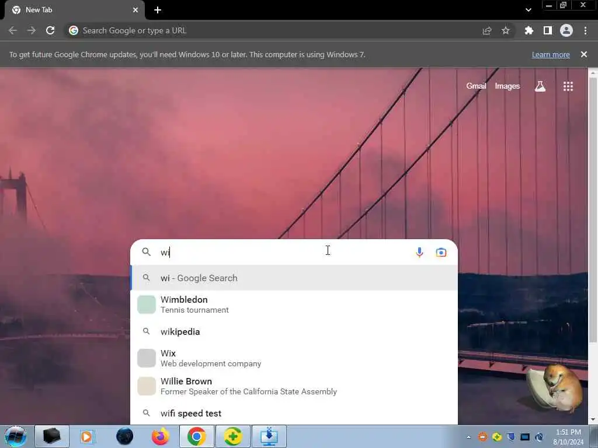598x448 pixels.
Task: Click the browser forward arrow
Action: pos(32,30)
